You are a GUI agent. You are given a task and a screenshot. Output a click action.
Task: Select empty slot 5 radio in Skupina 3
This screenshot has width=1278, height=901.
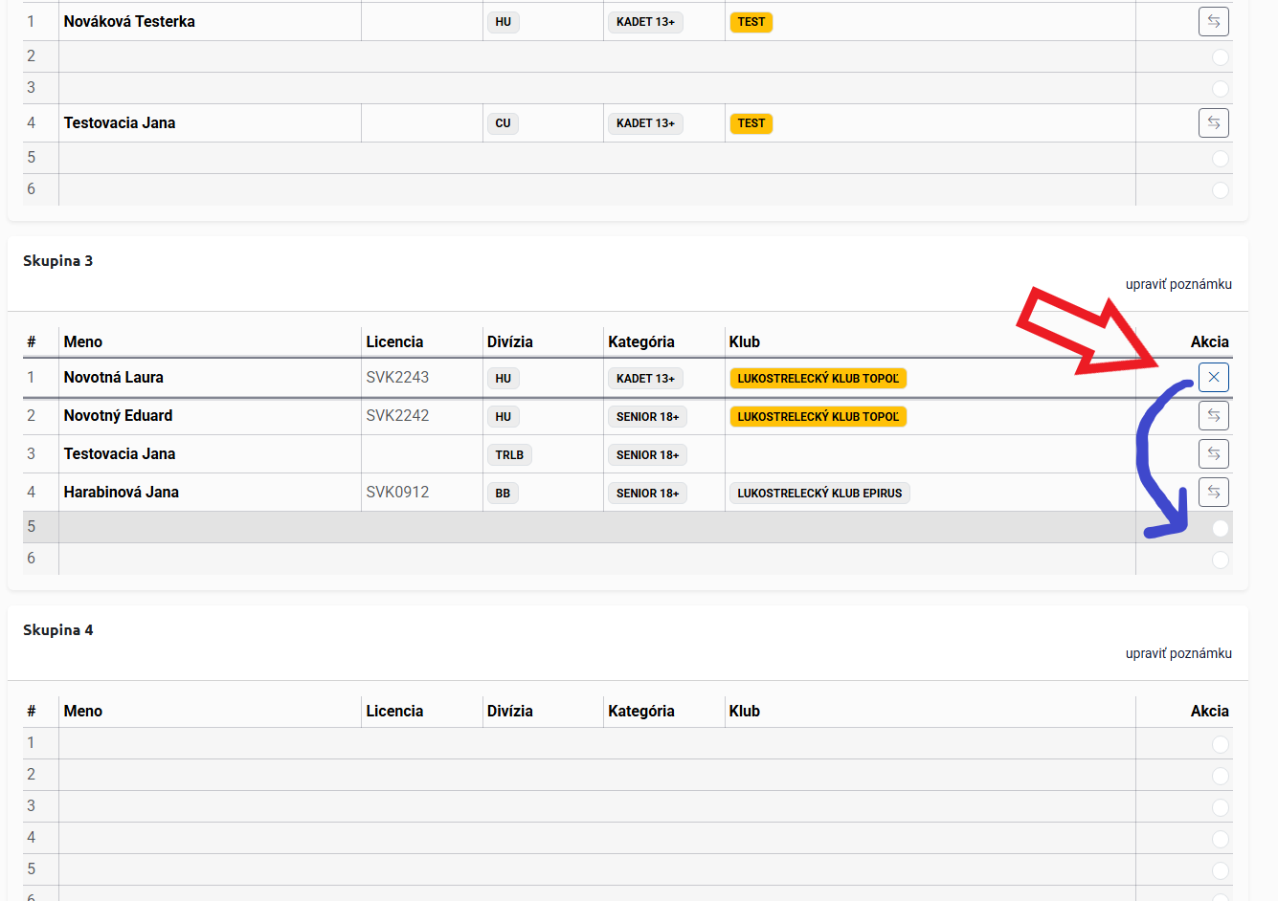click(x=1220, y=528)
